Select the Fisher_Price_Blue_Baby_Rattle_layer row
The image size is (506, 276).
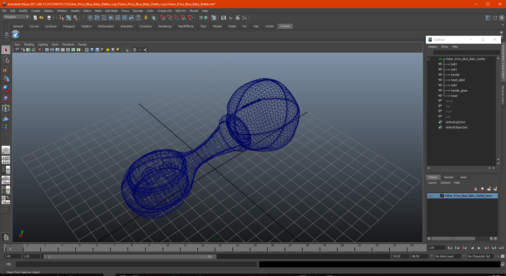pos(463,196)
